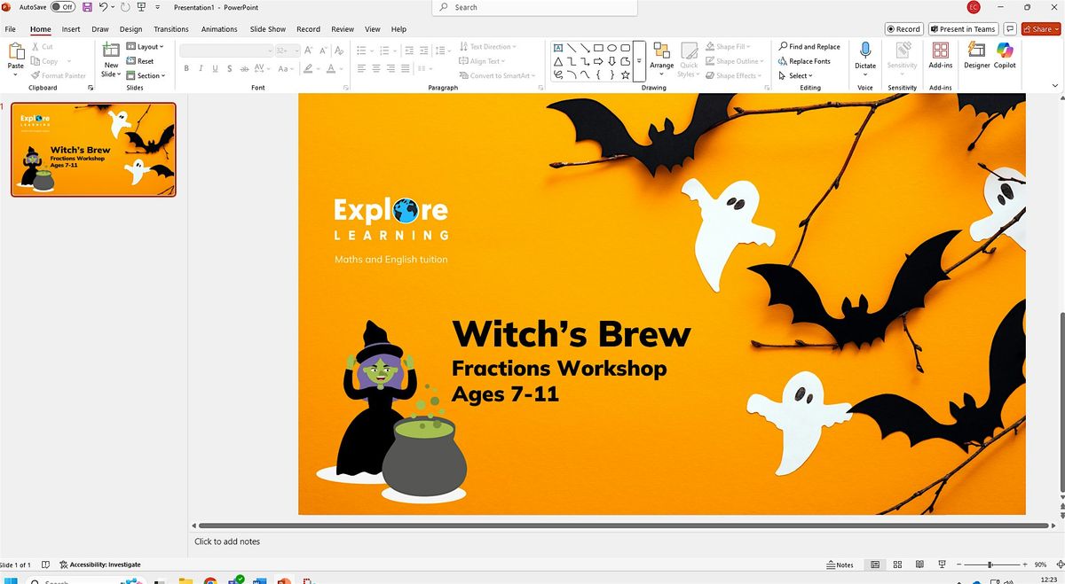Toggle the AutoSave switch
The image size is (1065, 584).
62,7
